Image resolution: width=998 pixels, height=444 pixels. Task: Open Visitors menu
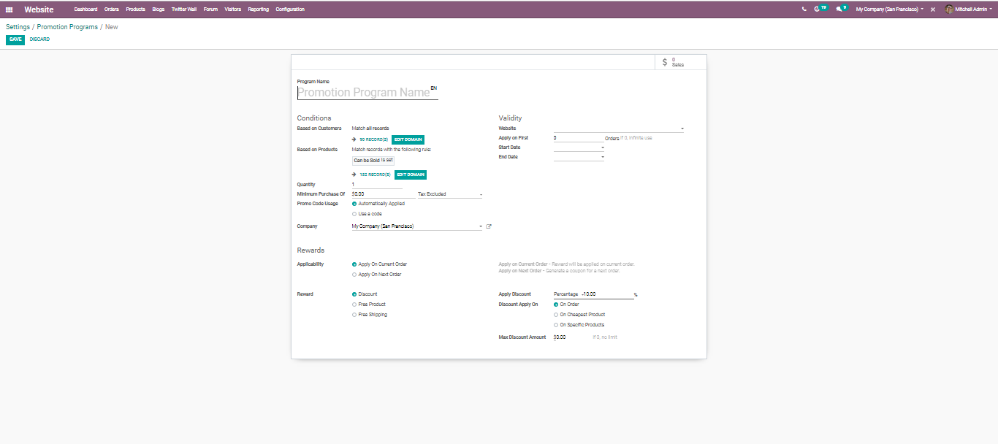[x=233, y=9]
